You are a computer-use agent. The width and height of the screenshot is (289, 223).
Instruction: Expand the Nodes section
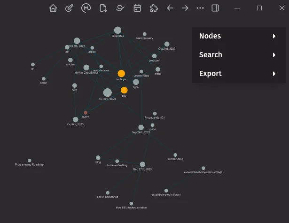point(239,36)
